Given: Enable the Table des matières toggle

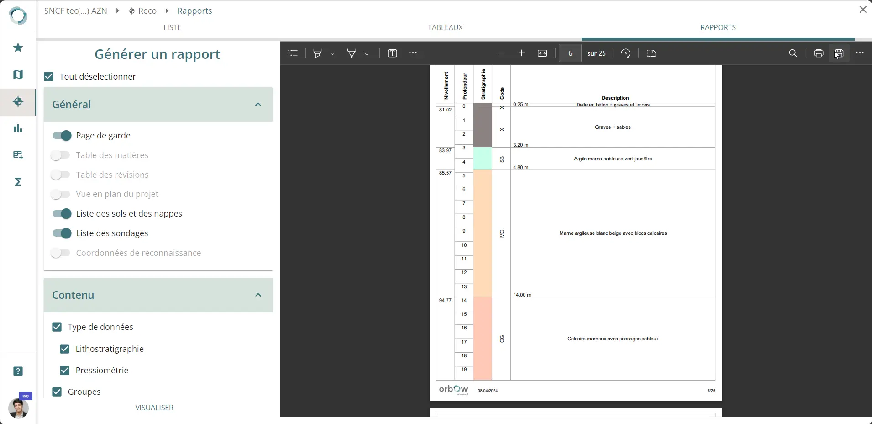Looking at the screenshot, I should [60, 155].
